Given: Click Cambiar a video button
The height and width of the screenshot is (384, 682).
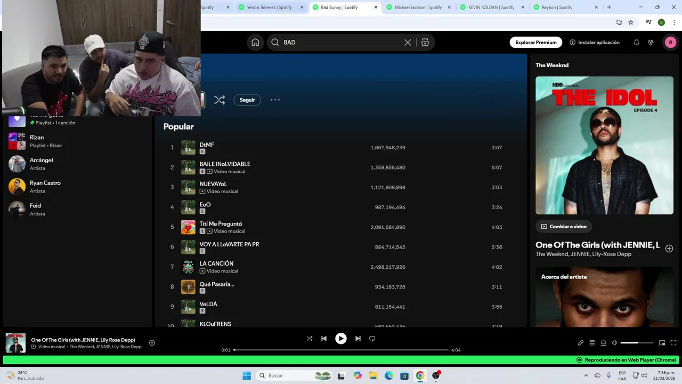Looking at the screenshot, I should (564, 227).
